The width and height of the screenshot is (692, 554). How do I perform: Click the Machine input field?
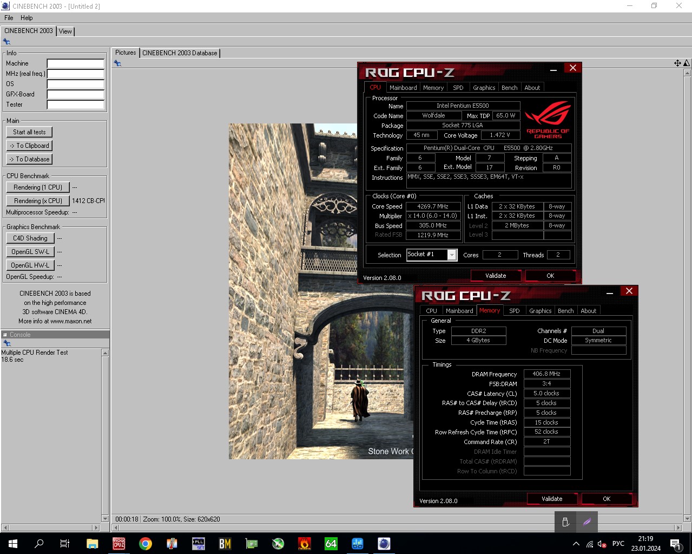(75, 63)
